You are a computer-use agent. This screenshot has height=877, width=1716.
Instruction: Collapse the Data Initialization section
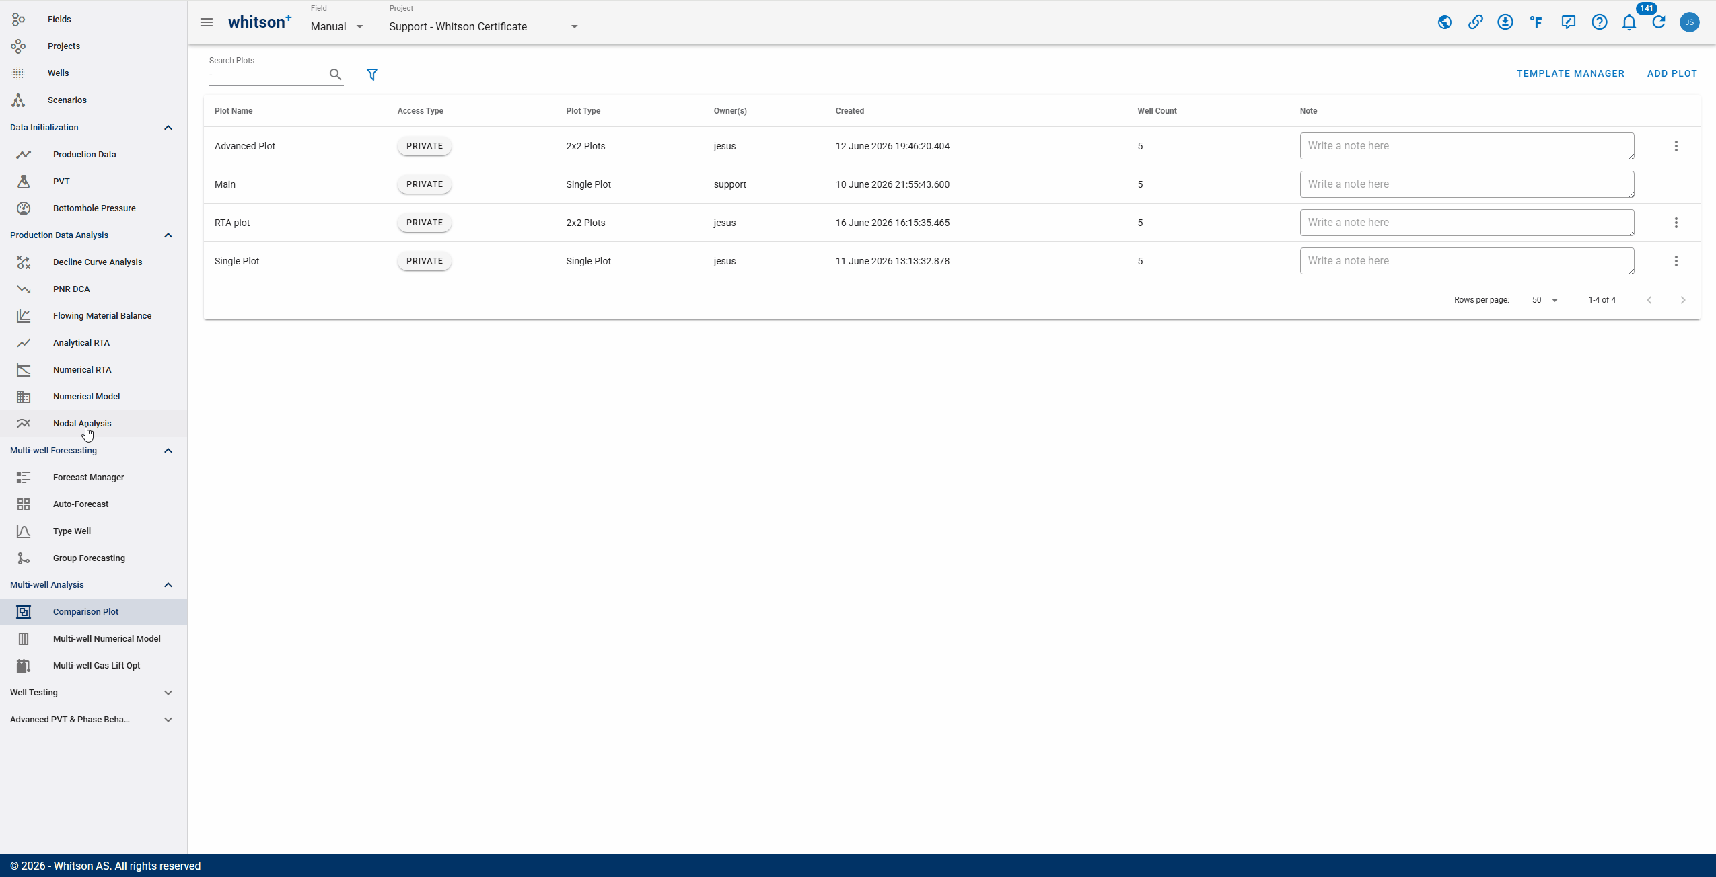tap(168, 128)
